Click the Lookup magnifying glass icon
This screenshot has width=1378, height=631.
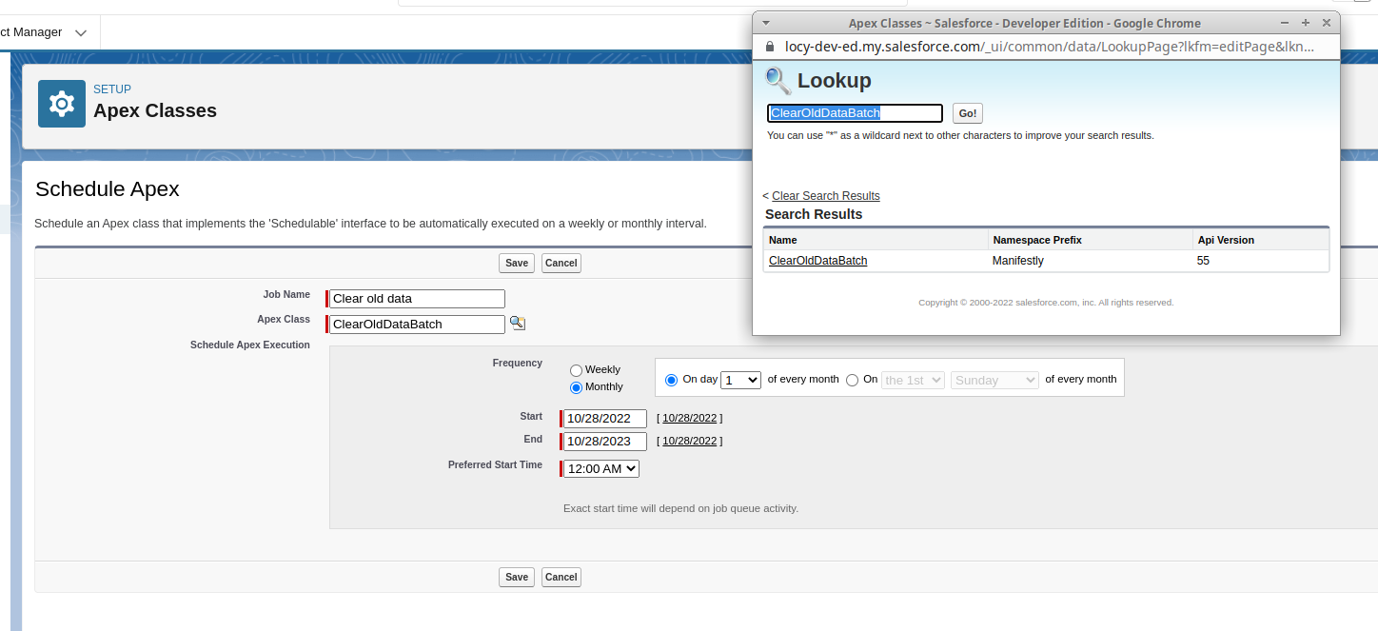click(778, 81)
